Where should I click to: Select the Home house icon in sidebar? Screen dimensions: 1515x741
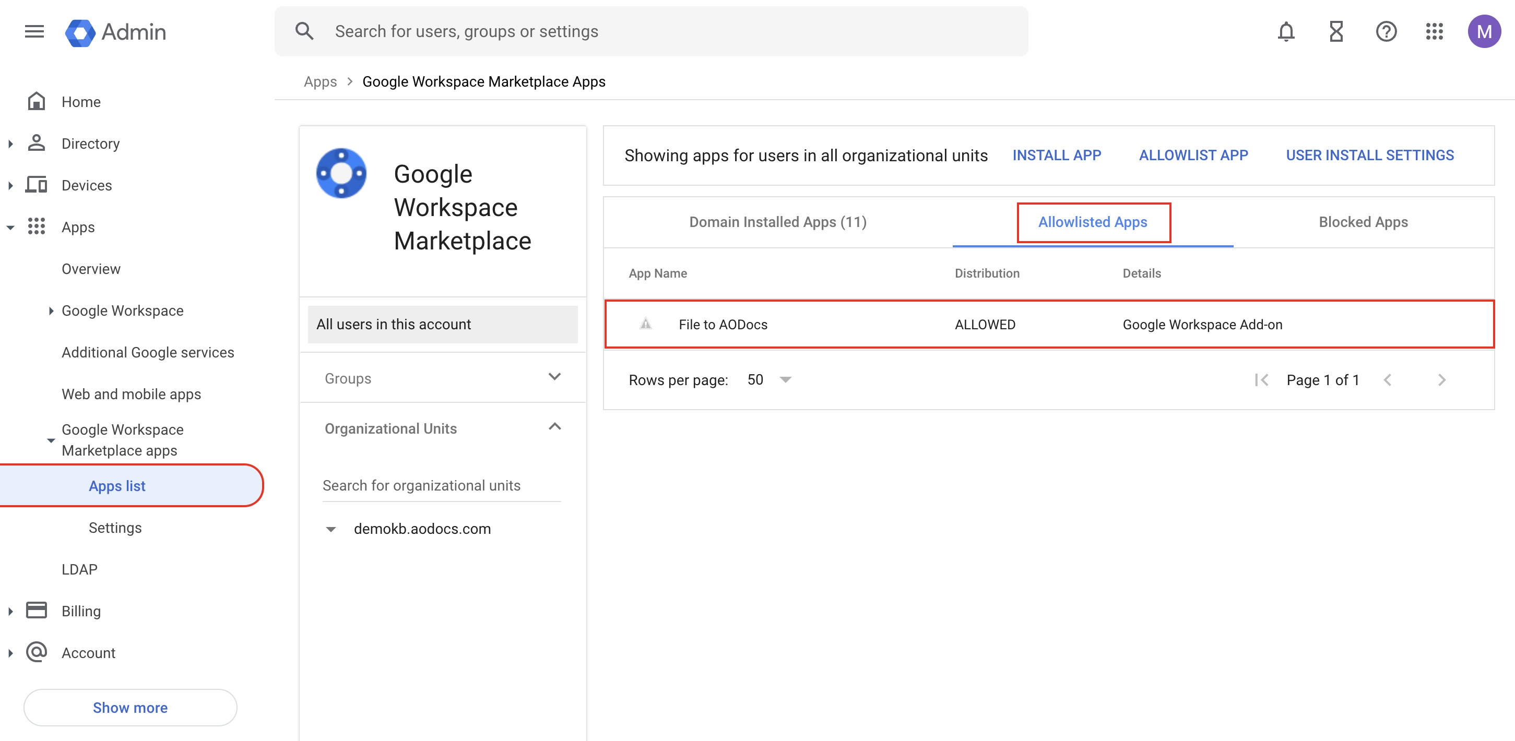pyautogui.click(x=37, y=101)
